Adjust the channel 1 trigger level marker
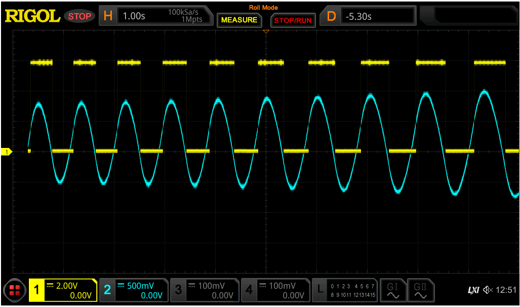 pos(5,150)
